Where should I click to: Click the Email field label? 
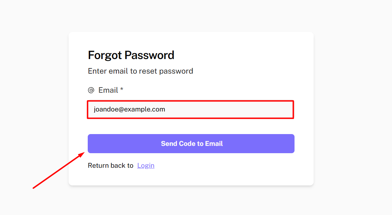(x=108, y=90)
